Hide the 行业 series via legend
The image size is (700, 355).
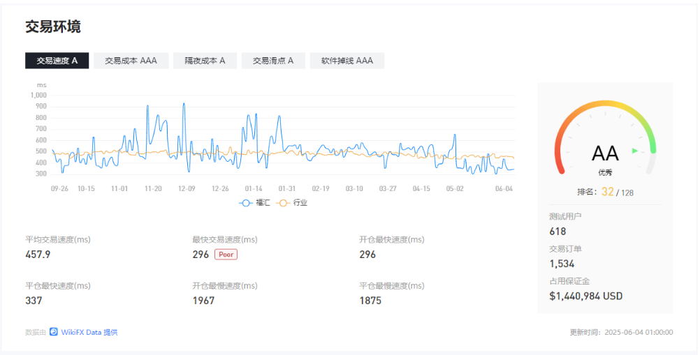pyautogui.click(x=292, y=203)
